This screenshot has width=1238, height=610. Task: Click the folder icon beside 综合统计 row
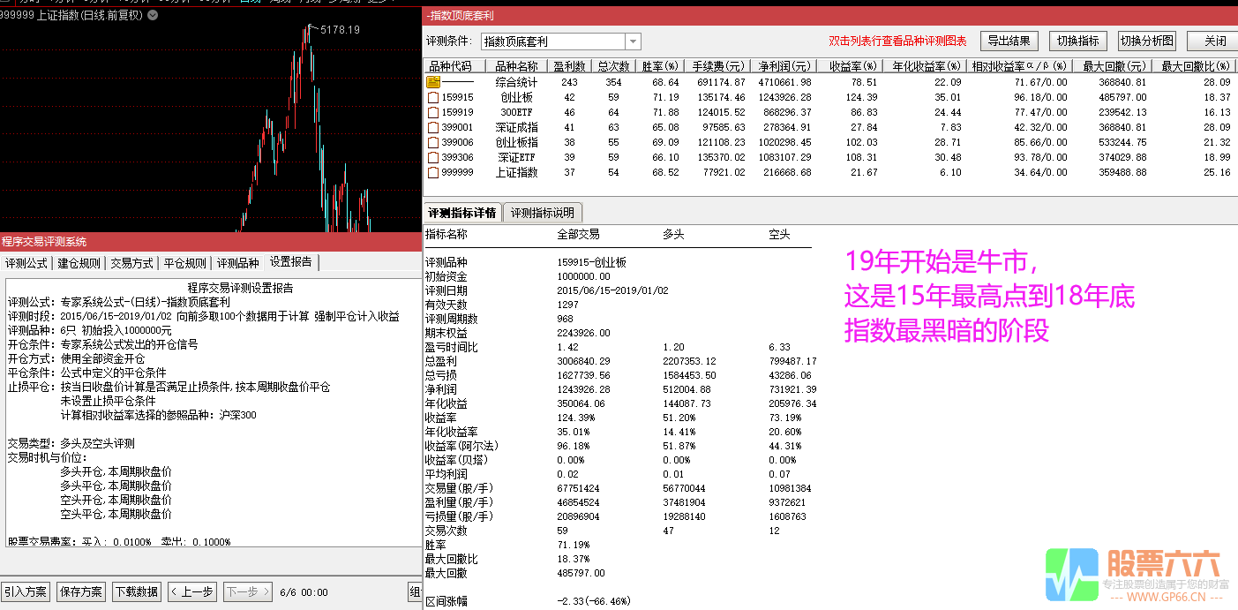[x=431, y=82]
